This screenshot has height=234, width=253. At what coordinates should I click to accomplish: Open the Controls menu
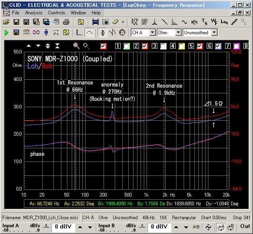click(57, 13)
